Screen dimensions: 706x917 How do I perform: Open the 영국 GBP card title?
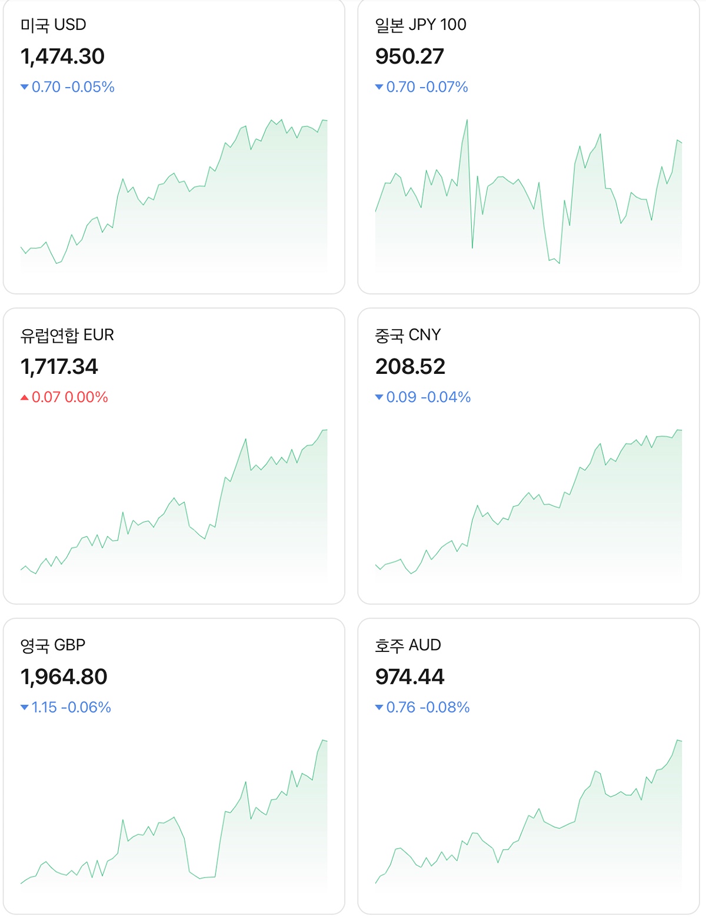pyautogui.click(x=53, y=645)
